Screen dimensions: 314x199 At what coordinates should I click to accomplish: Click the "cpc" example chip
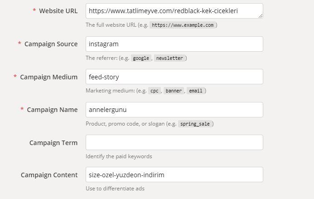click(155, 91)
